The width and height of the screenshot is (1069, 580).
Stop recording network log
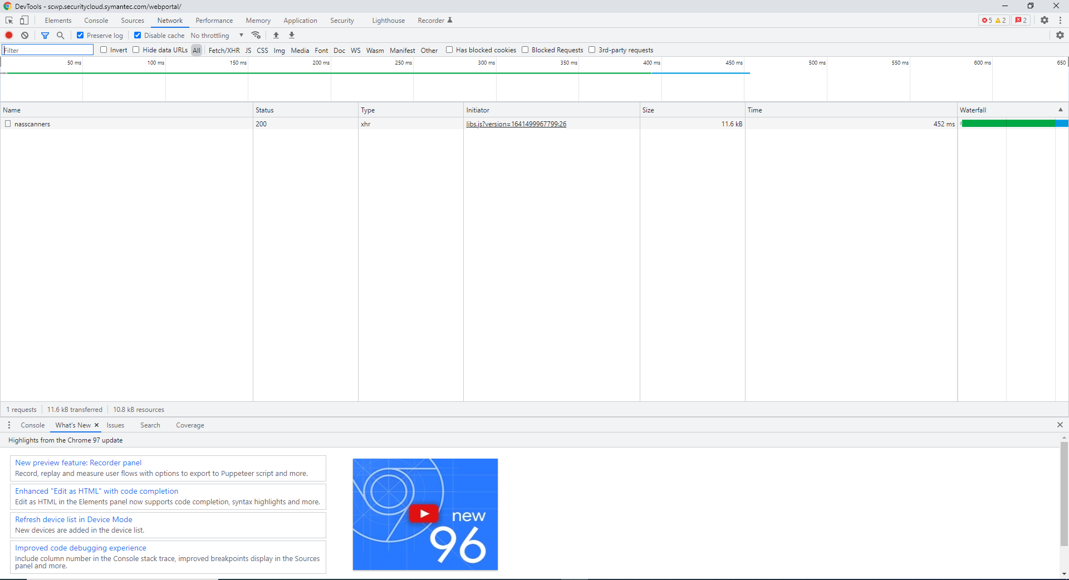click(x=9, y=35)
